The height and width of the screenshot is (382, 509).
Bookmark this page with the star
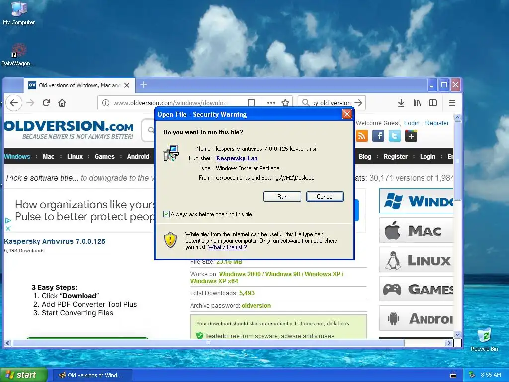point(285,103)
